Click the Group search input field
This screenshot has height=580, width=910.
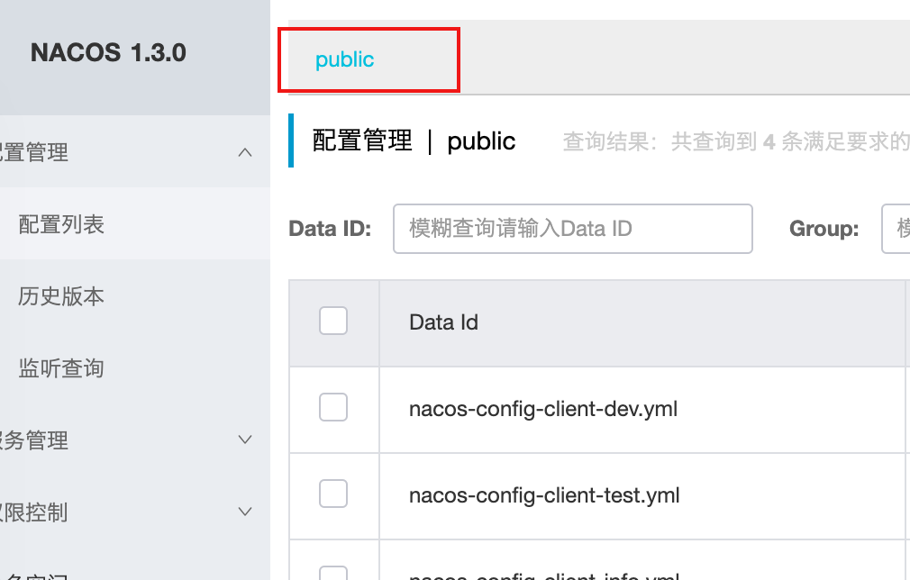[896, 229]
